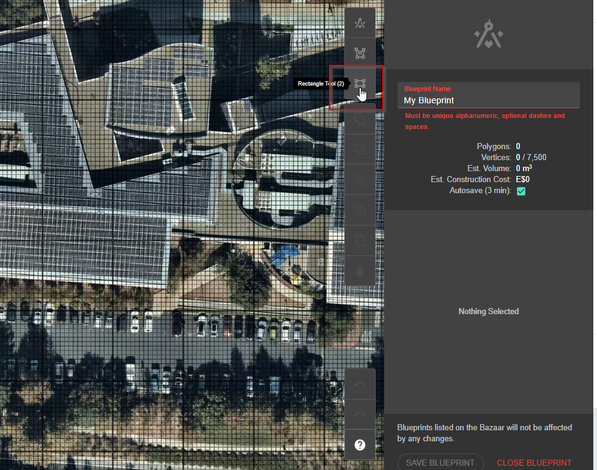This screenshot has width=597, height=470.
Task: Click the overlapping-squares icon above the copy icon
Action: [x=360, y=210]
